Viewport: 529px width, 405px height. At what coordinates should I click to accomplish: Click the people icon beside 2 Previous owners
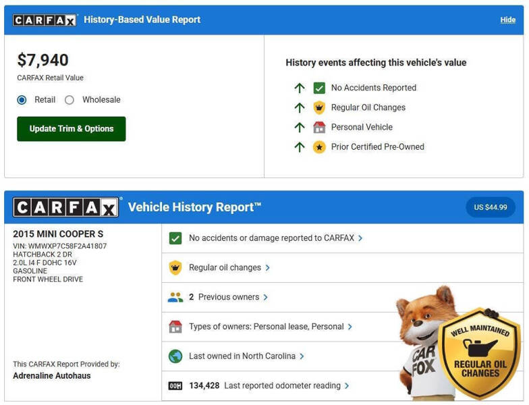(175, 297)
